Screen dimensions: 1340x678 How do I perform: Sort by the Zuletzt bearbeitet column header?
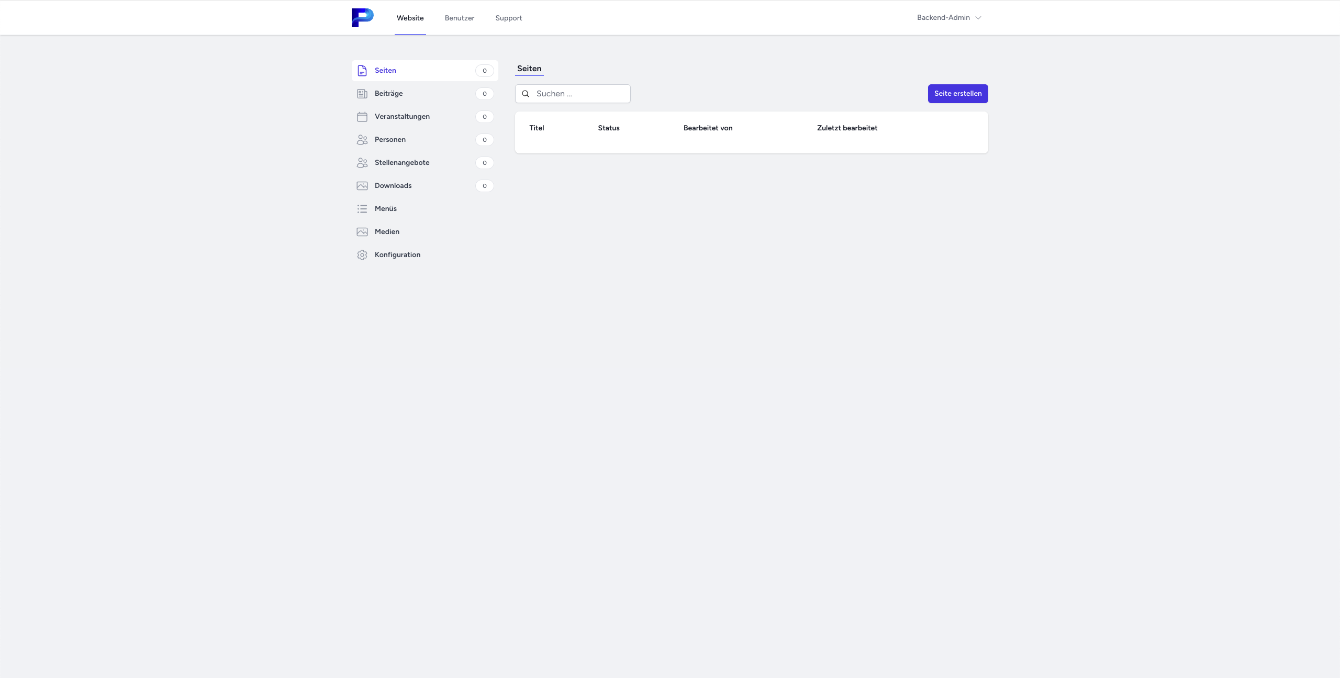846,128
